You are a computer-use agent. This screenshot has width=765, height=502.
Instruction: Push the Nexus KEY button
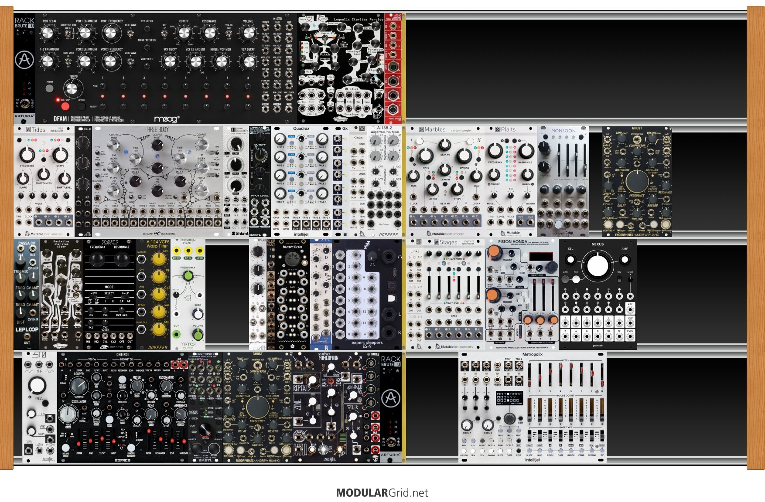[x=576, y=279]
